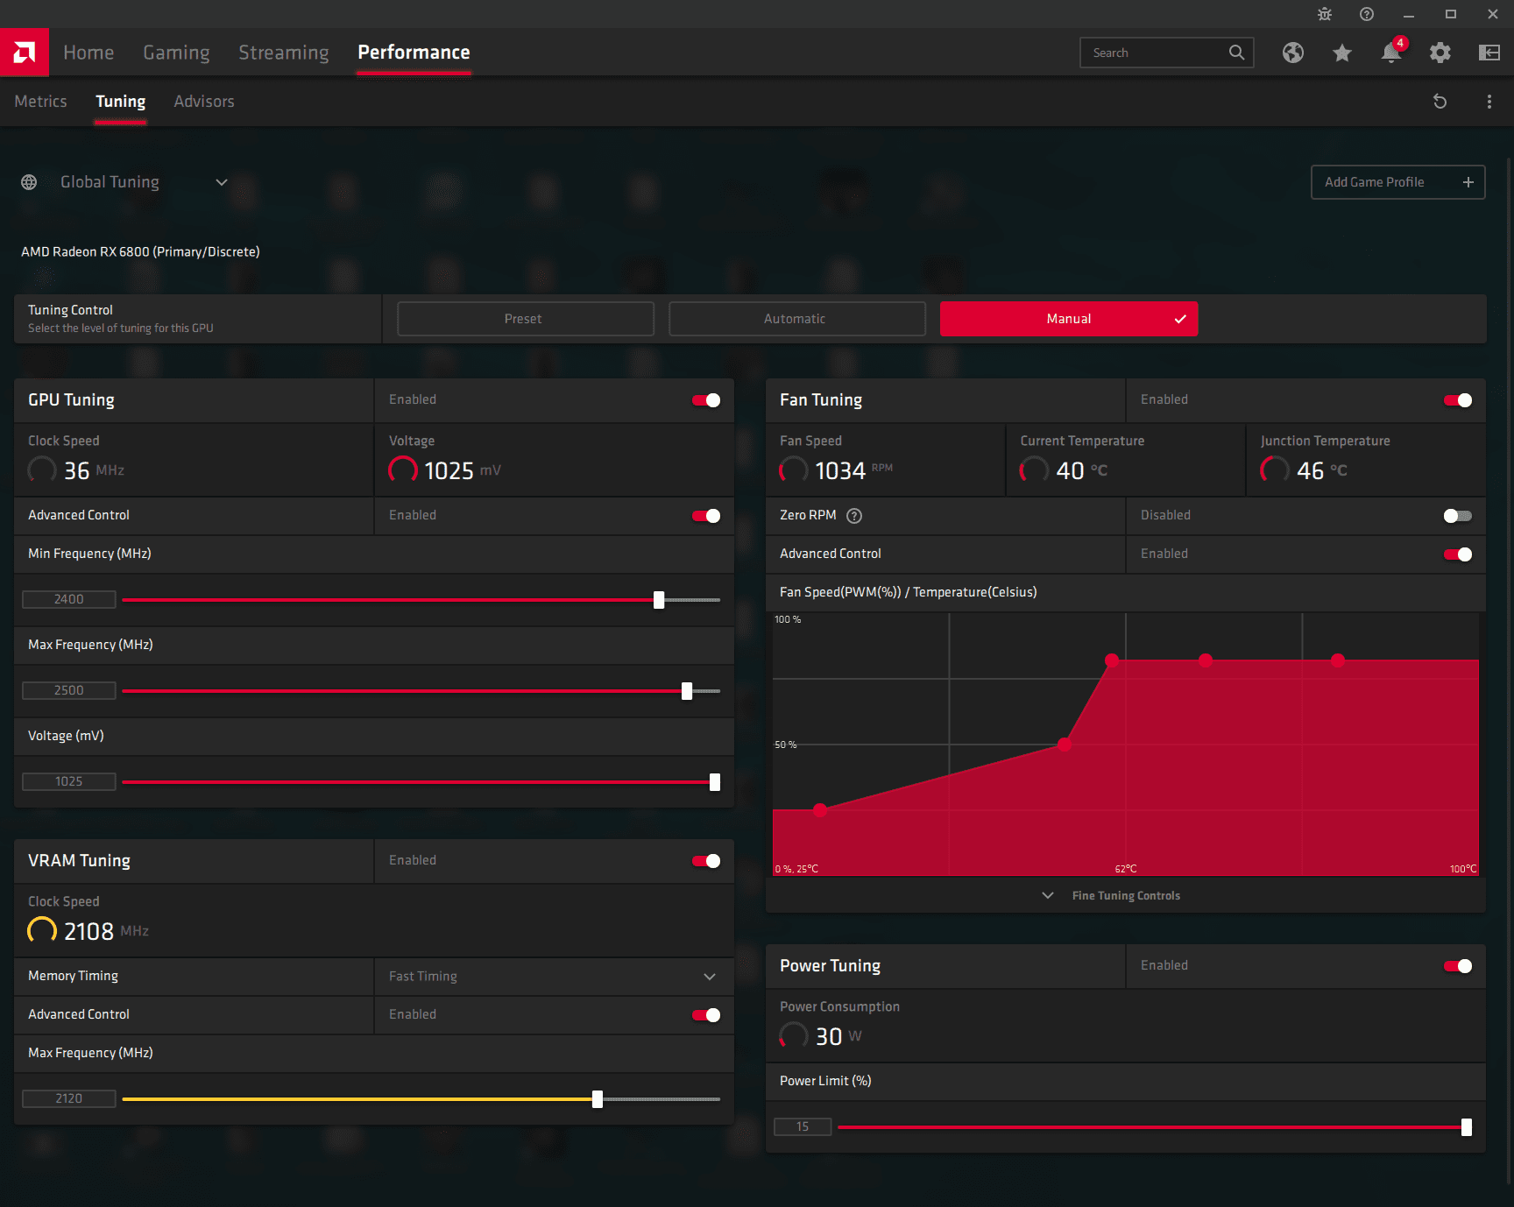Expand the Global Tuning dropdown
The width and height of the screenshot is (1514, 1207).
222,182
